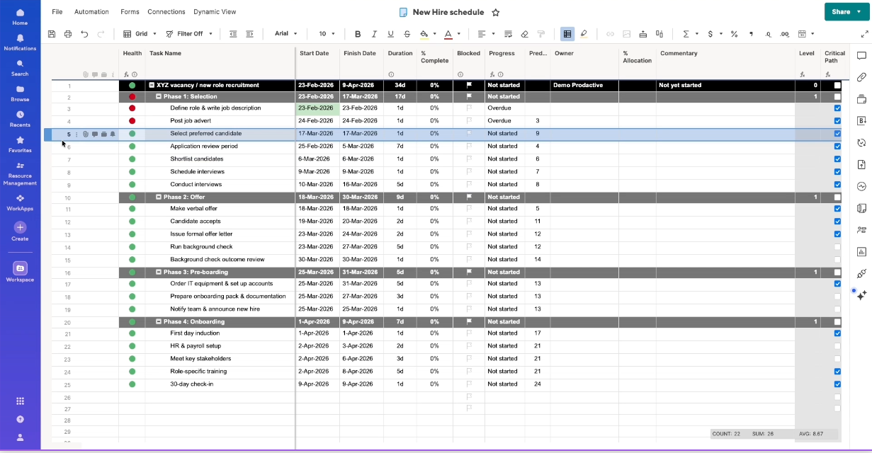Uncheck Critical Path for Post job advert

point(837,121)
